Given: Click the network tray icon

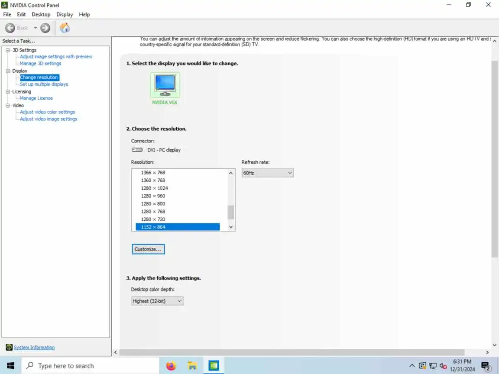Looking at the screenshot, I should click(x=433, y=366).
